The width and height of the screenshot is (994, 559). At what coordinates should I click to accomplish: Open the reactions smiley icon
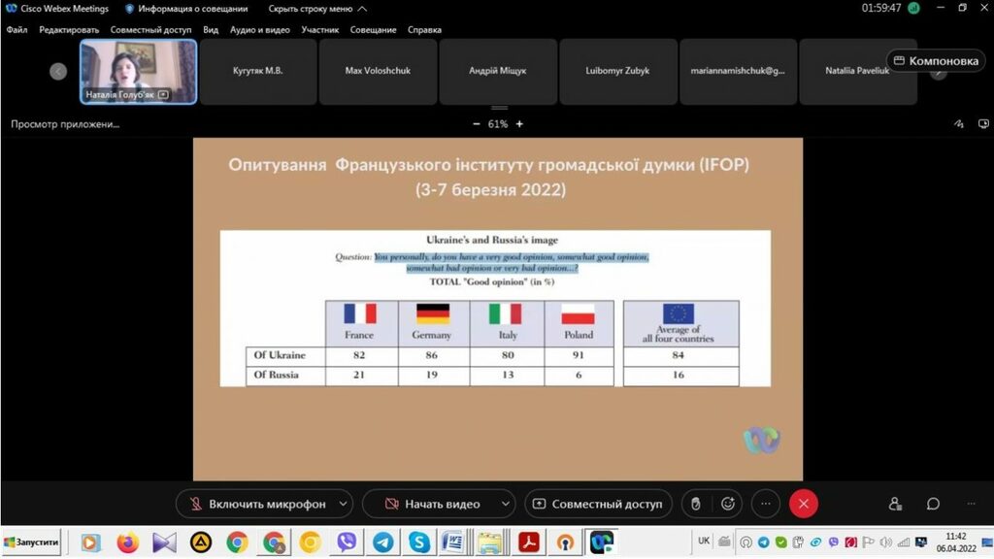728,504
